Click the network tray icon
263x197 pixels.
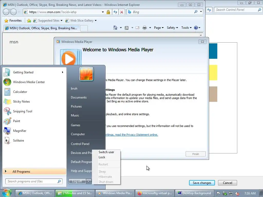point(231,193)
